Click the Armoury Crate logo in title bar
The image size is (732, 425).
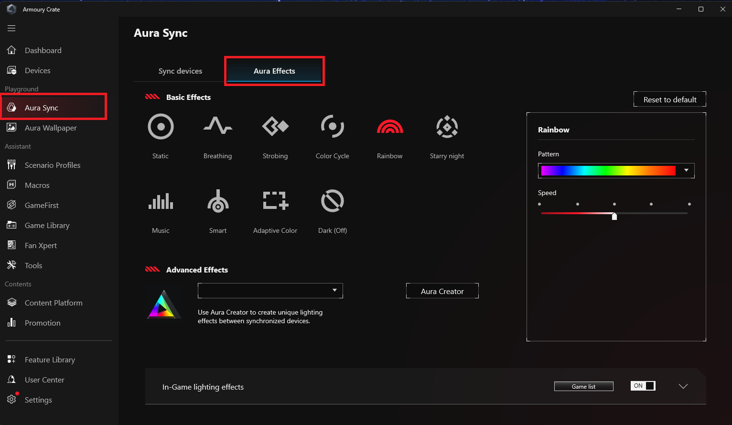pyautogui.click(x=11, y=9)
